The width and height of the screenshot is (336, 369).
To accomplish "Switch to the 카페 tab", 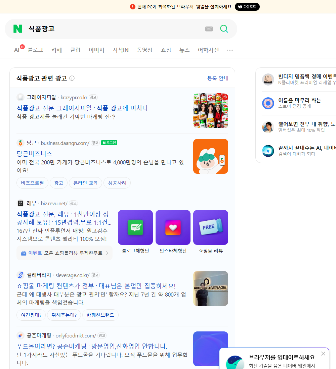I will coord(56,50).
